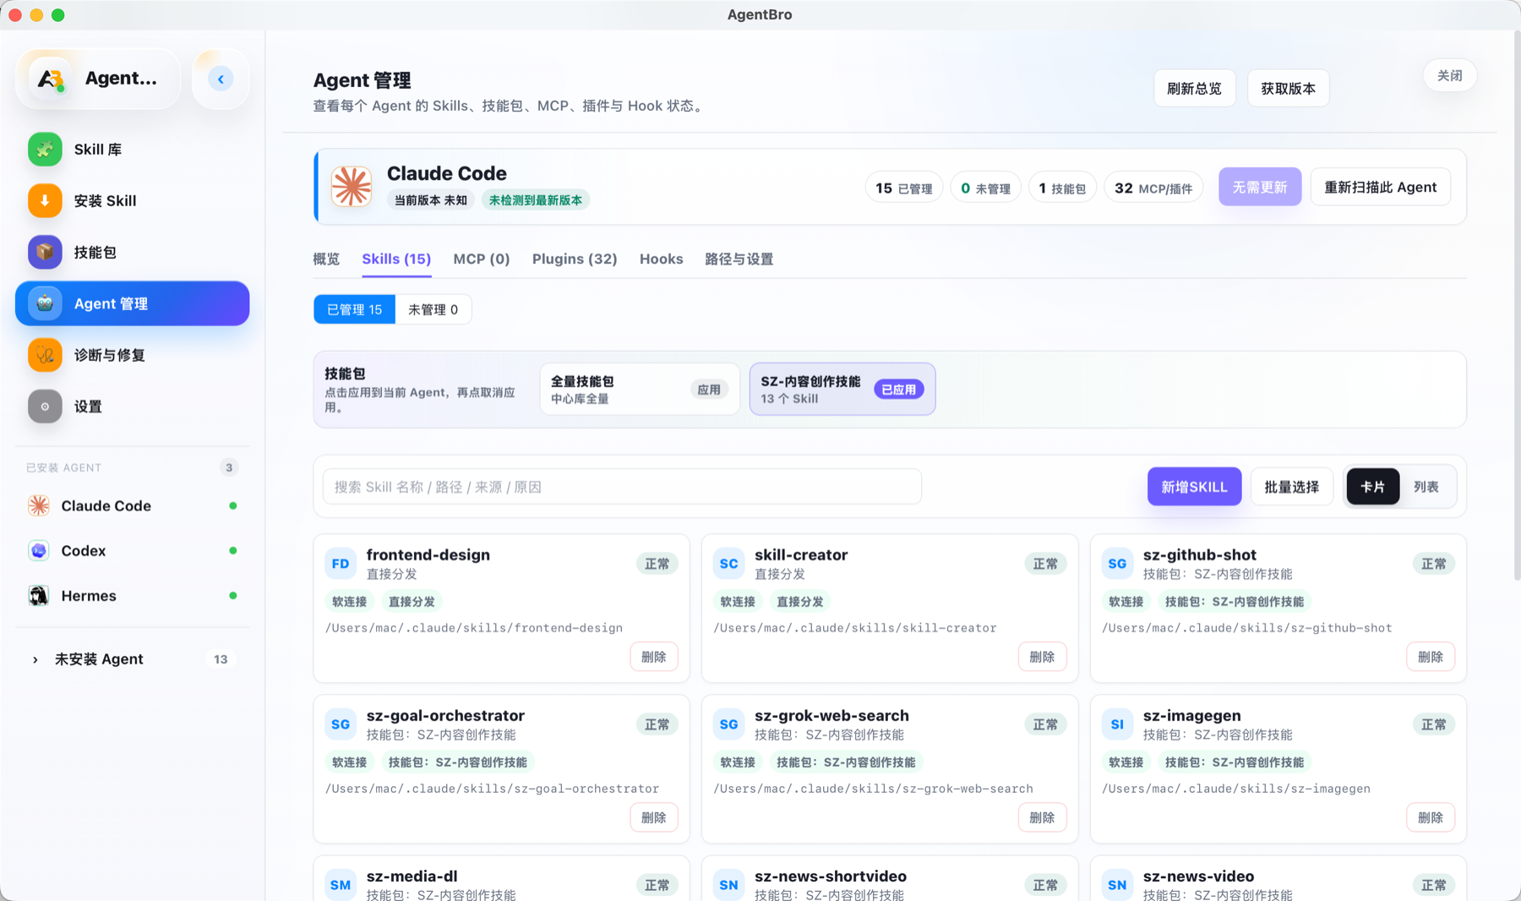Viewport: 1521px width, 901px height.
Task: Delete the sz-grok-web-search skill
Action: pos(1042,817)
